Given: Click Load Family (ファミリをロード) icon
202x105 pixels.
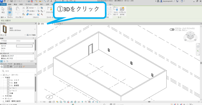Looking at the screenshot, I should coord(115,9).
